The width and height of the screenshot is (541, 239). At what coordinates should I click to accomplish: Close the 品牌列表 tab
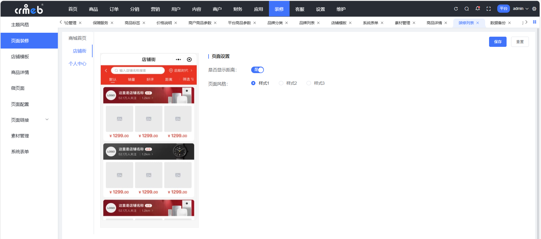318,23
